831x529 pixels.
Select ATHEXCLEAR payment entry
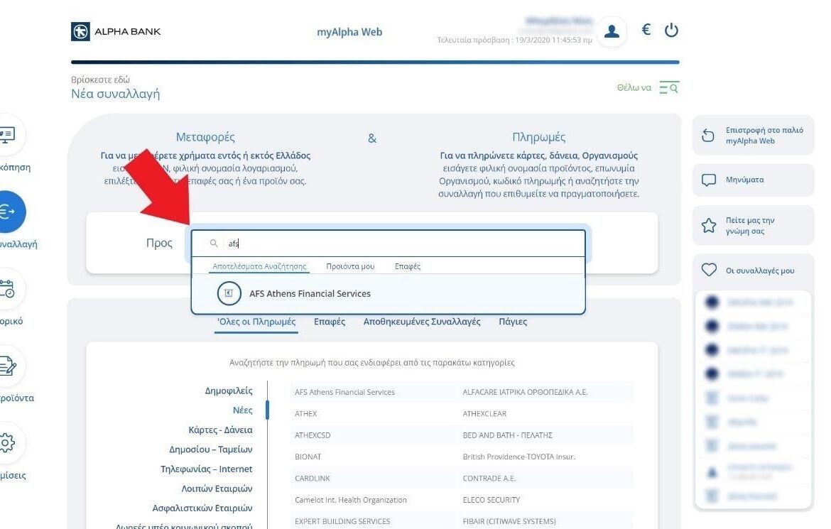point(484,413)
